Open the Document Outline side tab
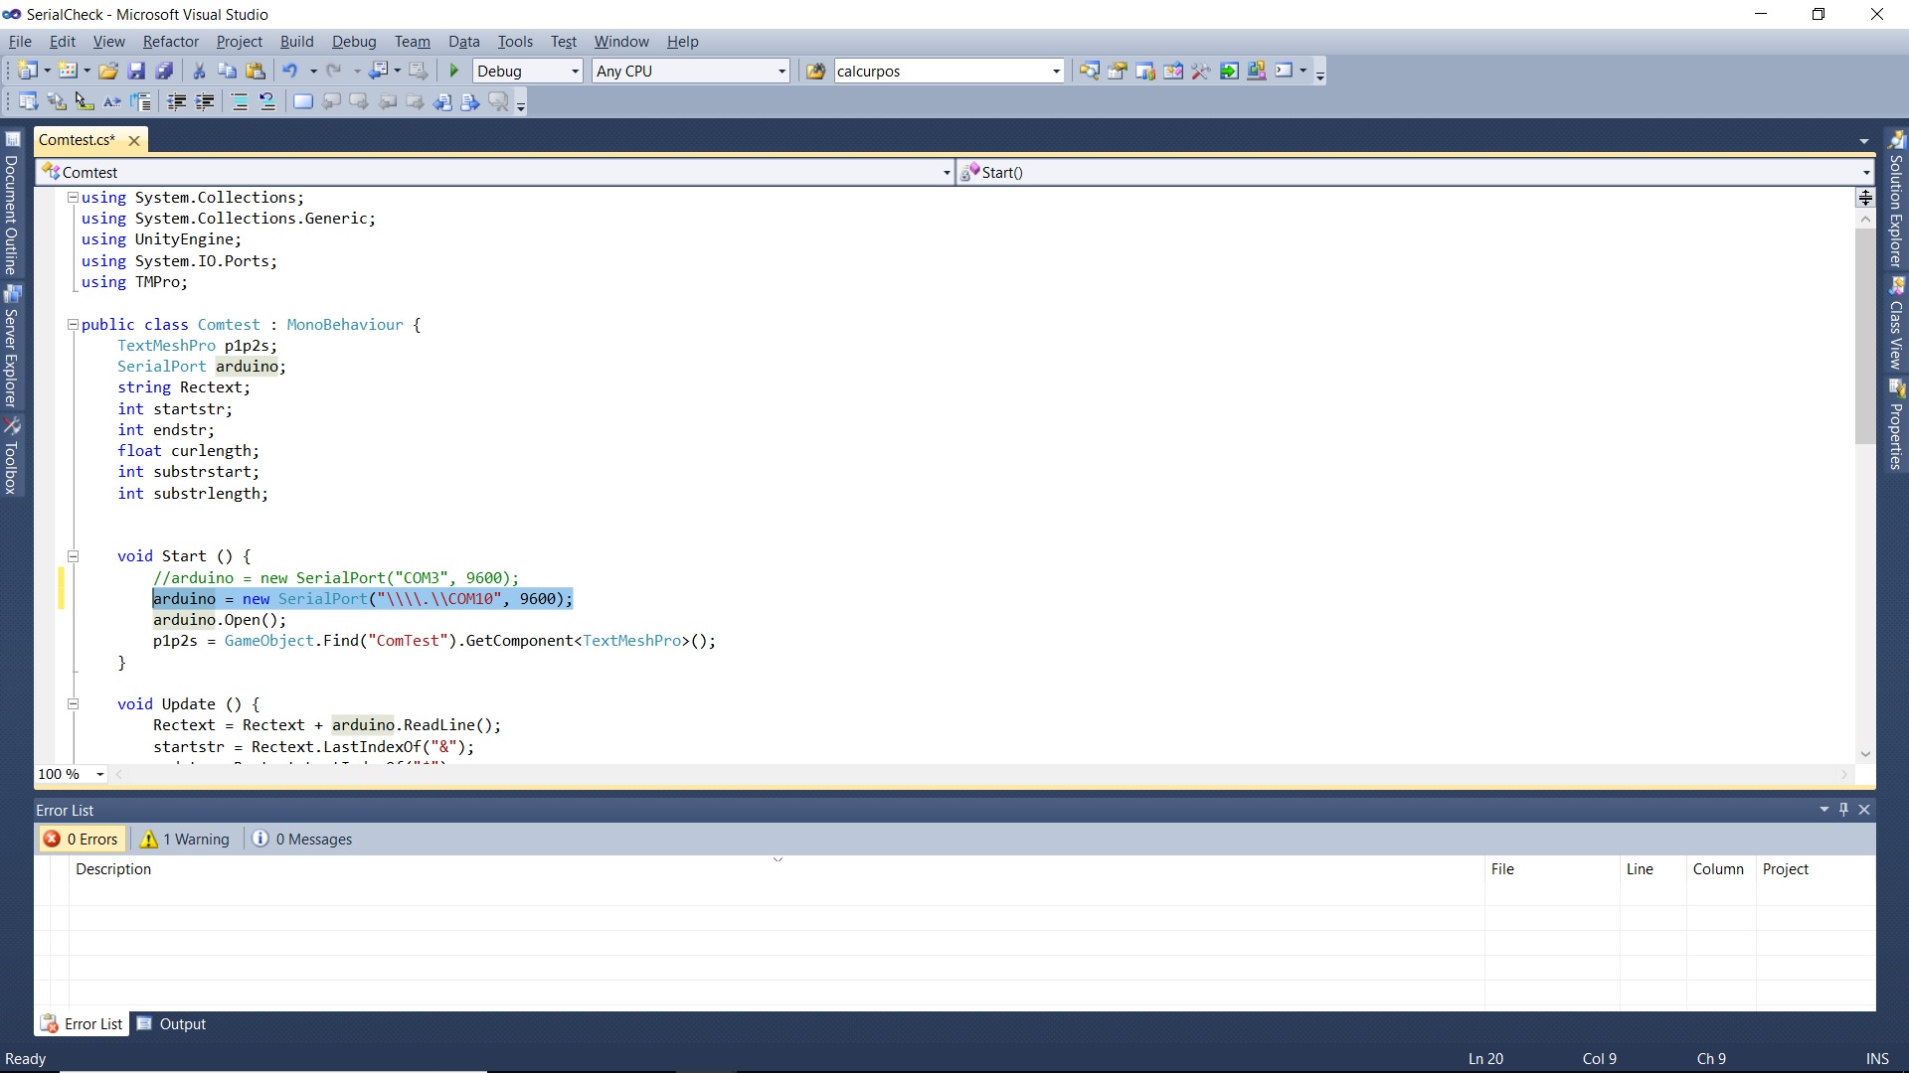The image size is (1909, 1073). (x=11, y=204)
